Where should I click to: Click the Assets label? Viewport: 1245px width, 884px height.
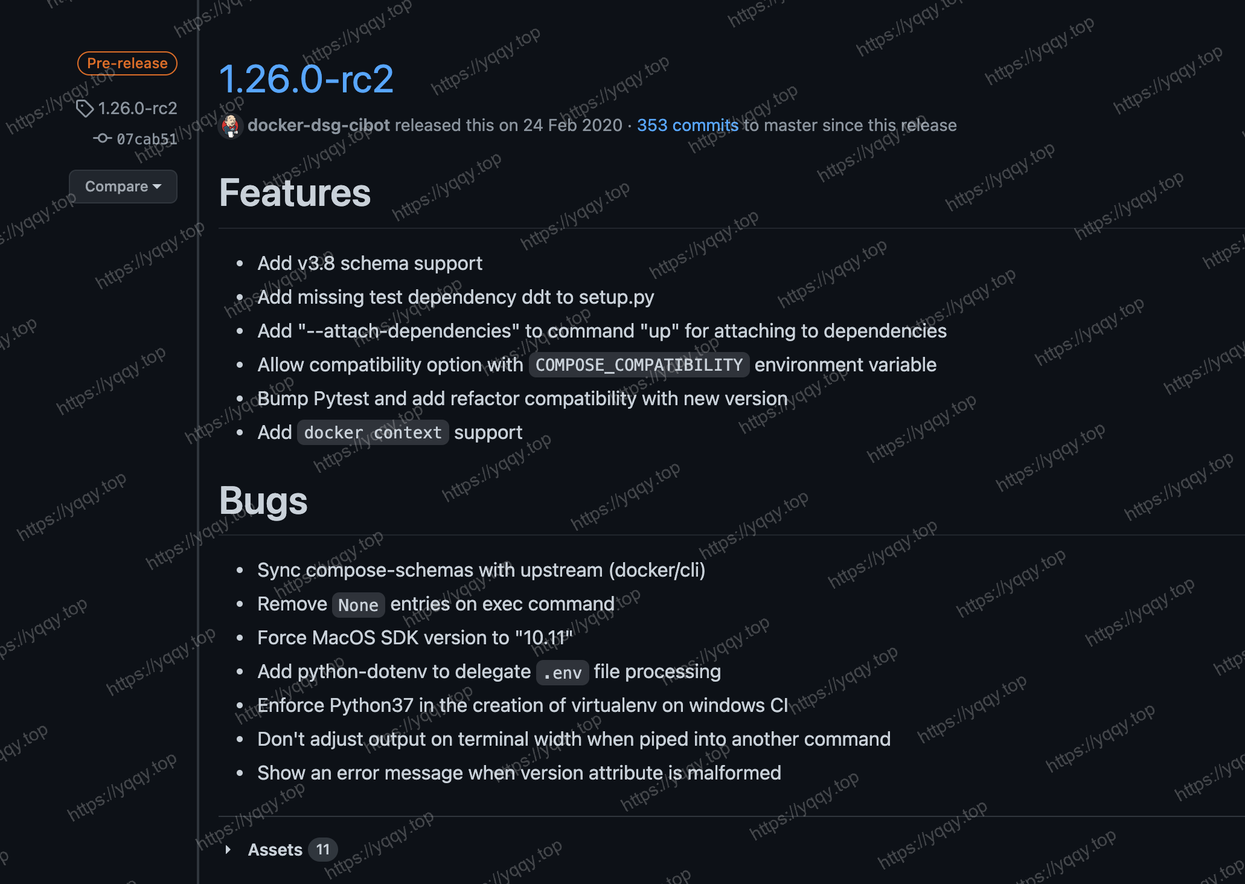point(275,850)
